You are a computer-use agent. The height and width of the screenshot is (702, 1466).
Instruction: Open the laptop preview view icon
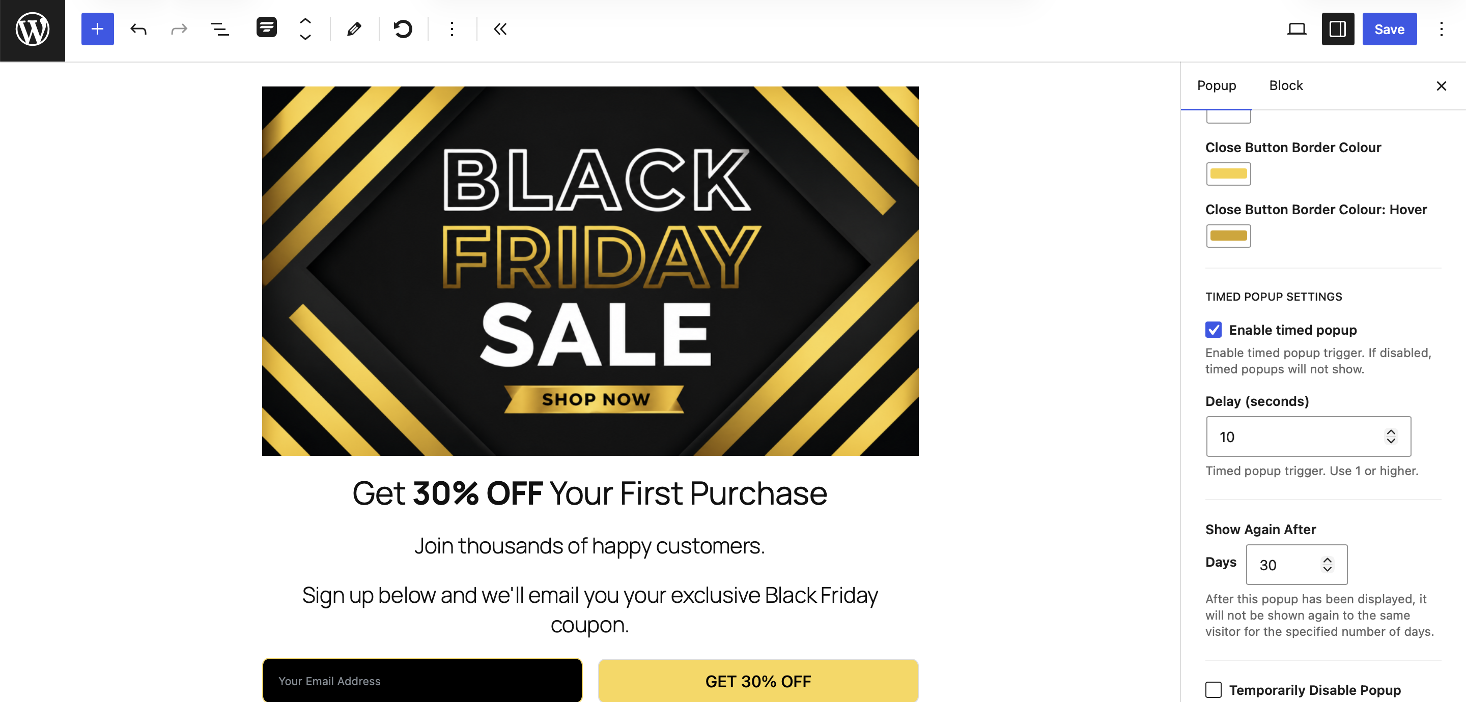coord(1296,29)
